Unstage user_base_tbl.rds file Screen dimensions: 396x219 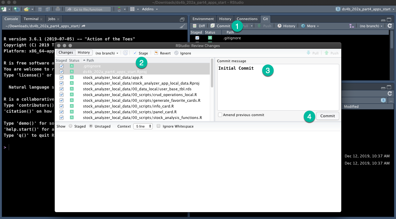[x=61, y=89]
